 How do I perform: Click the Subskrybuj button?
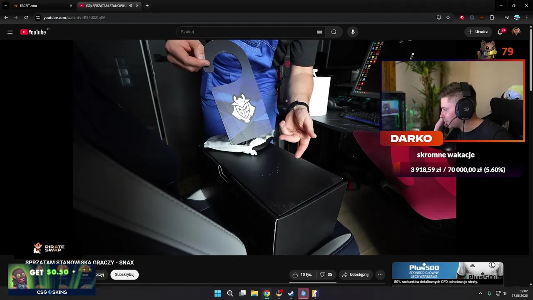pos(125,275)
